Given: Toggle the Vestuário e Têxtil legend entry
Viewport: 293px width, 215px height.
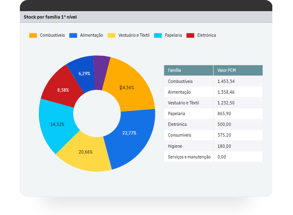Looking at the screenshot, I should click(x=128, y=35).
